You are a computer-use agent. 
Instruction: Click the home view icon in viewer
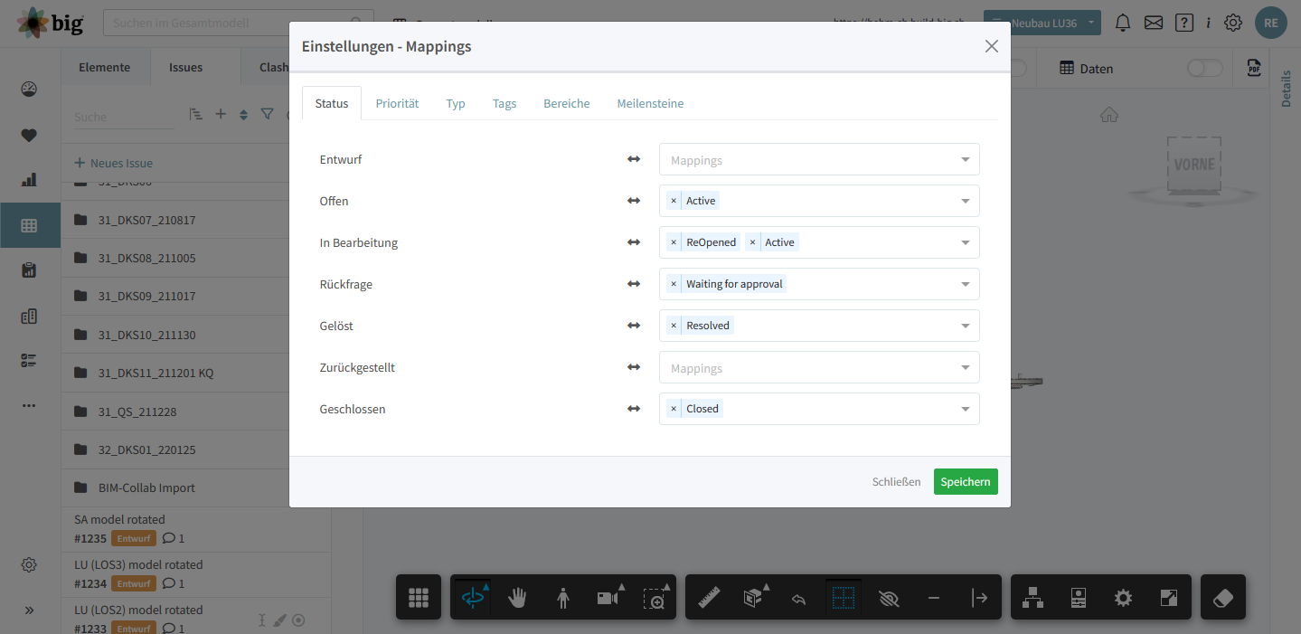coord(1109,114)
